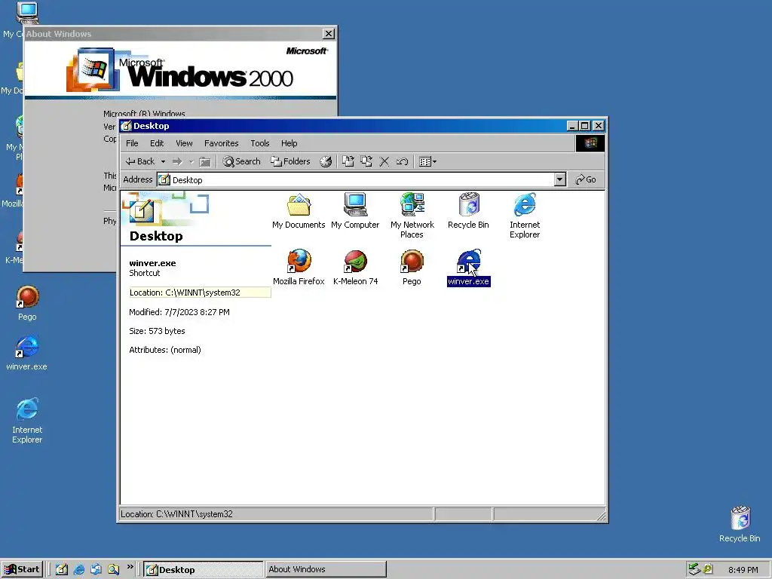Select My Network Places icon in window
Screen dimensions: 772x579
pyautogui.click(x=412, y=216)
